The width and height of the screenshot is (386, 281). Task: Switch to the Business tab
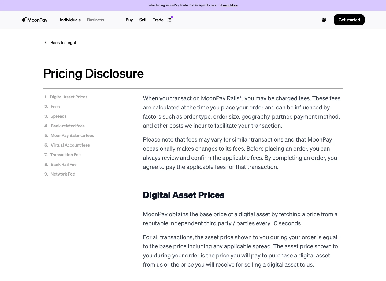(95, 20)
